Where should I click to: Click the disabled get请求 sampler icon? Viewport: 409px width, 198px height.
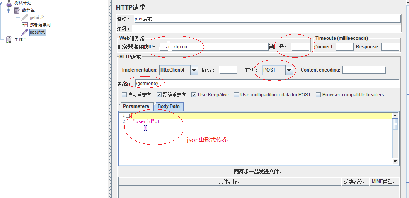[x=25, y=17]
